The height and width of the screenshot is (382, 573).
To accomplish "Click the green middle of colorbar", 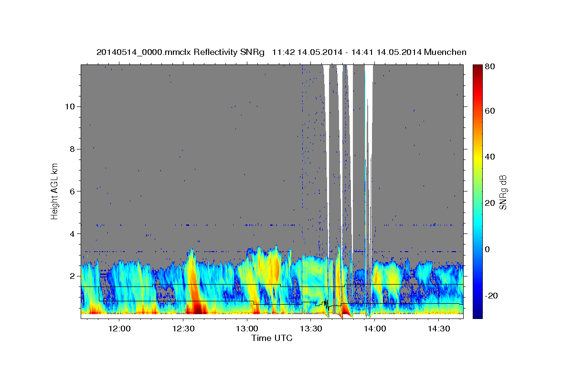I will click(x=477, y=191).
